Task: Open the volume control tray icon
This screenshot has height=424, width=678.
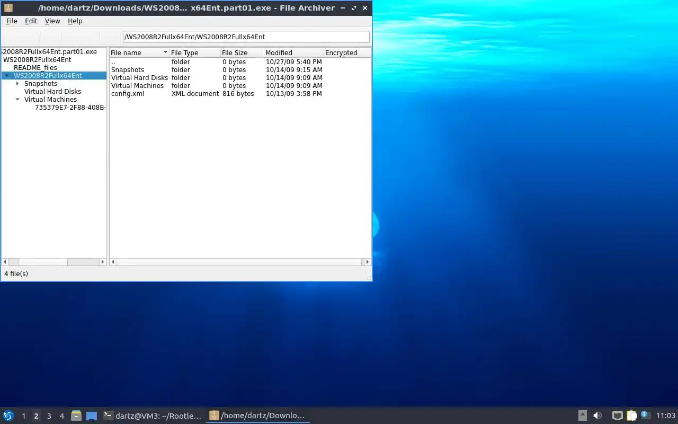Action: tap(597, 416)
